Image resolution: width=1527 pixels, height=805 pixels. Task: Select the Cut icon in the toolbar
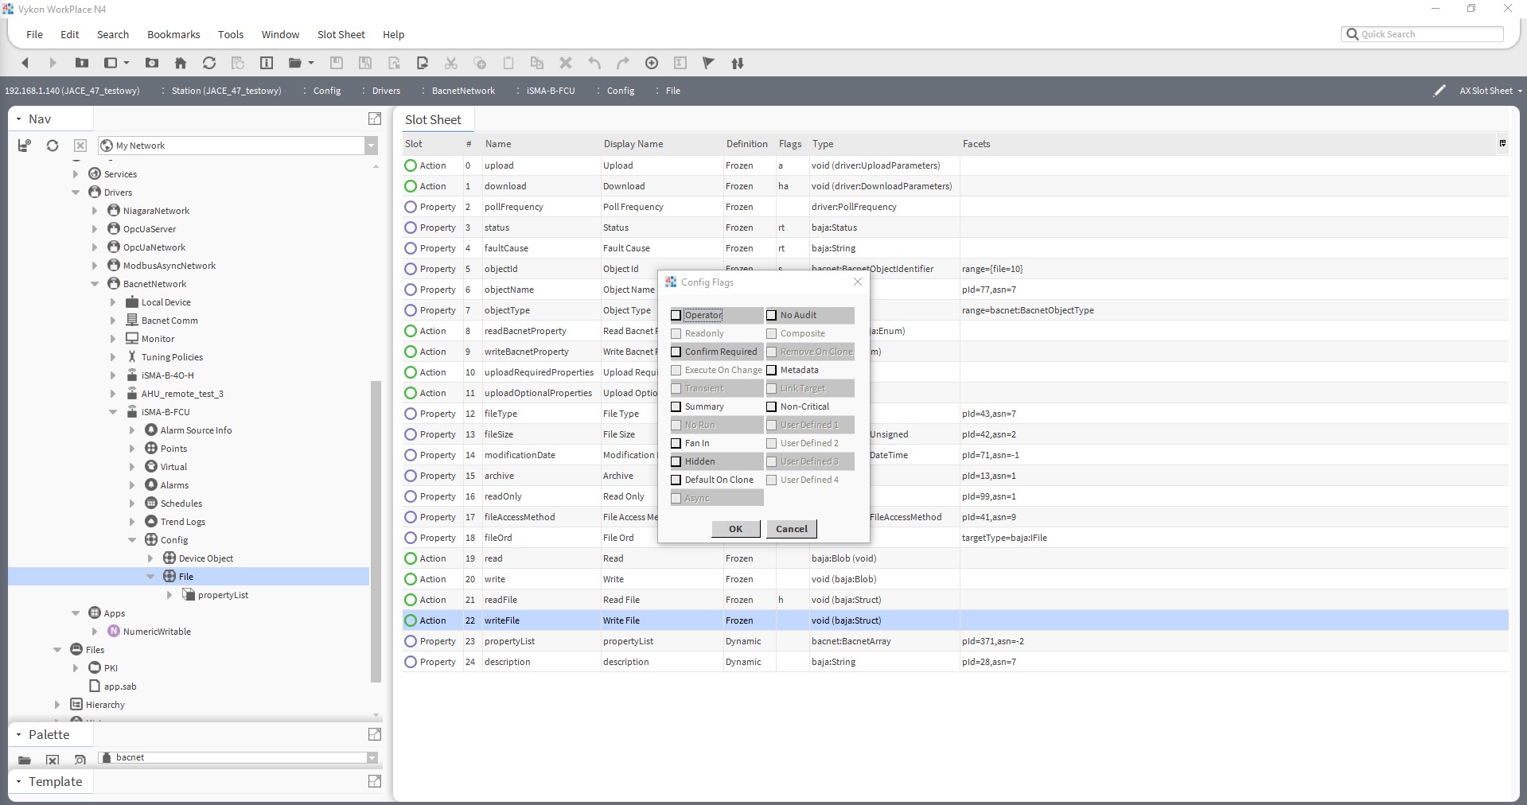pos(451,63)
